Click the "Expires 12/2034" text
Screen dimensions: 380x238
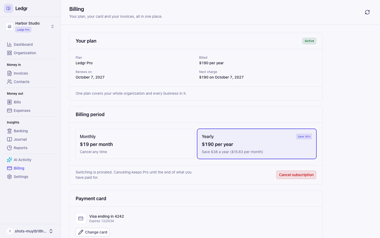click(102, 221)
